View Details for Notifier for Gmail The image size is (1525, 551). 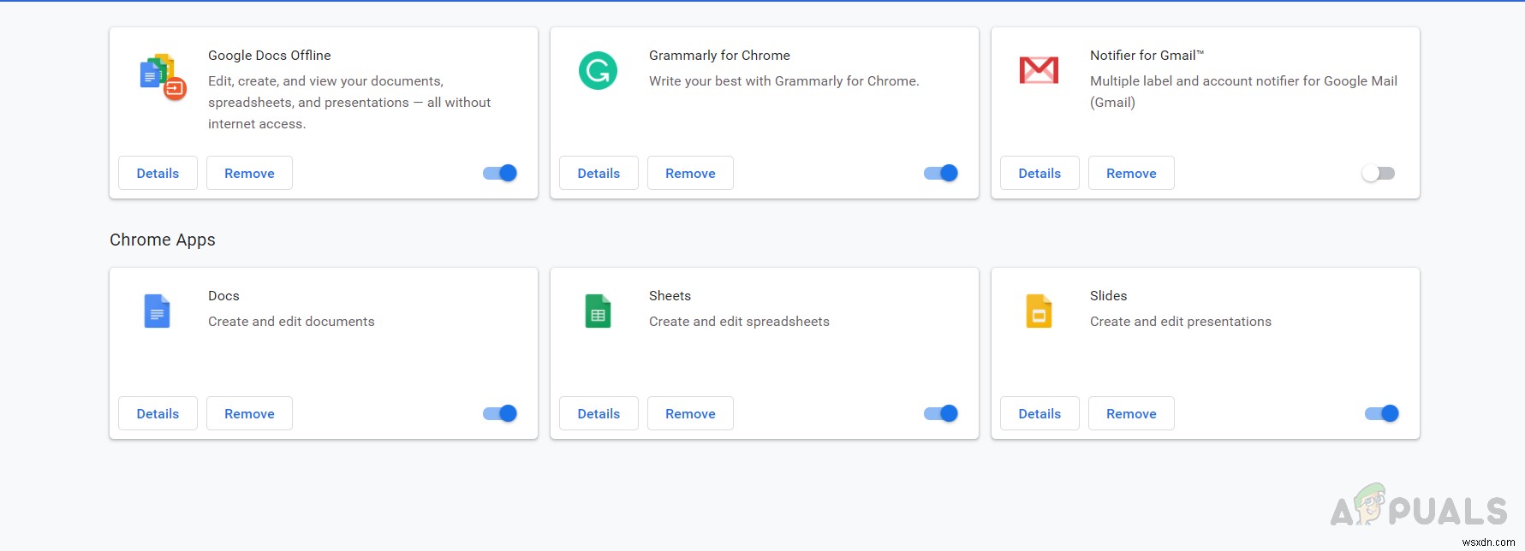coord(1040,173)
